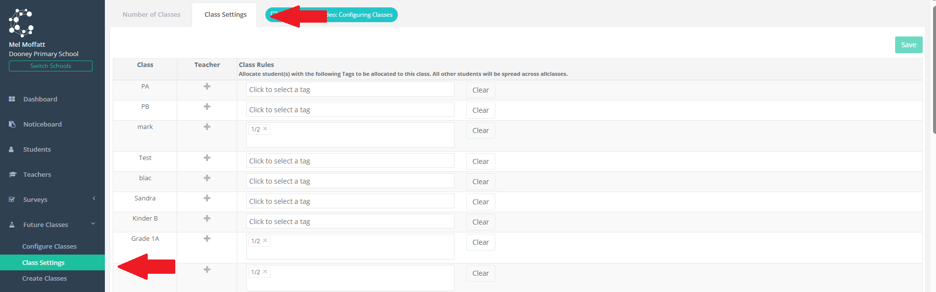Viewport: 936px width, 292px height.
Task: Remove the 1/2 tag in the last row
Action: click(x=265, y=271)
